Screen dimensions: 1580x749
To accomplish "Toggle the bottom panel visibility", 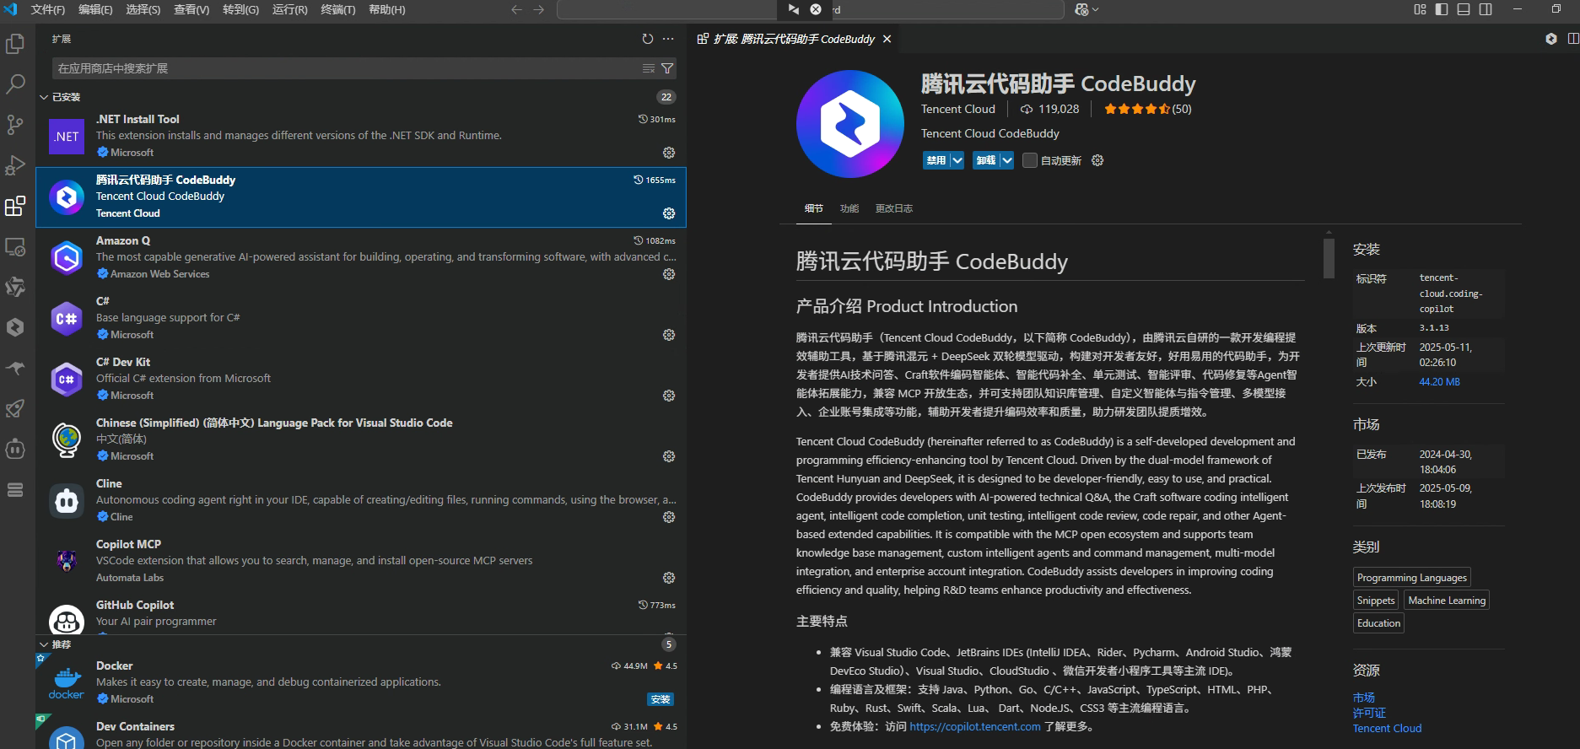I will [x=1464, y=9].
